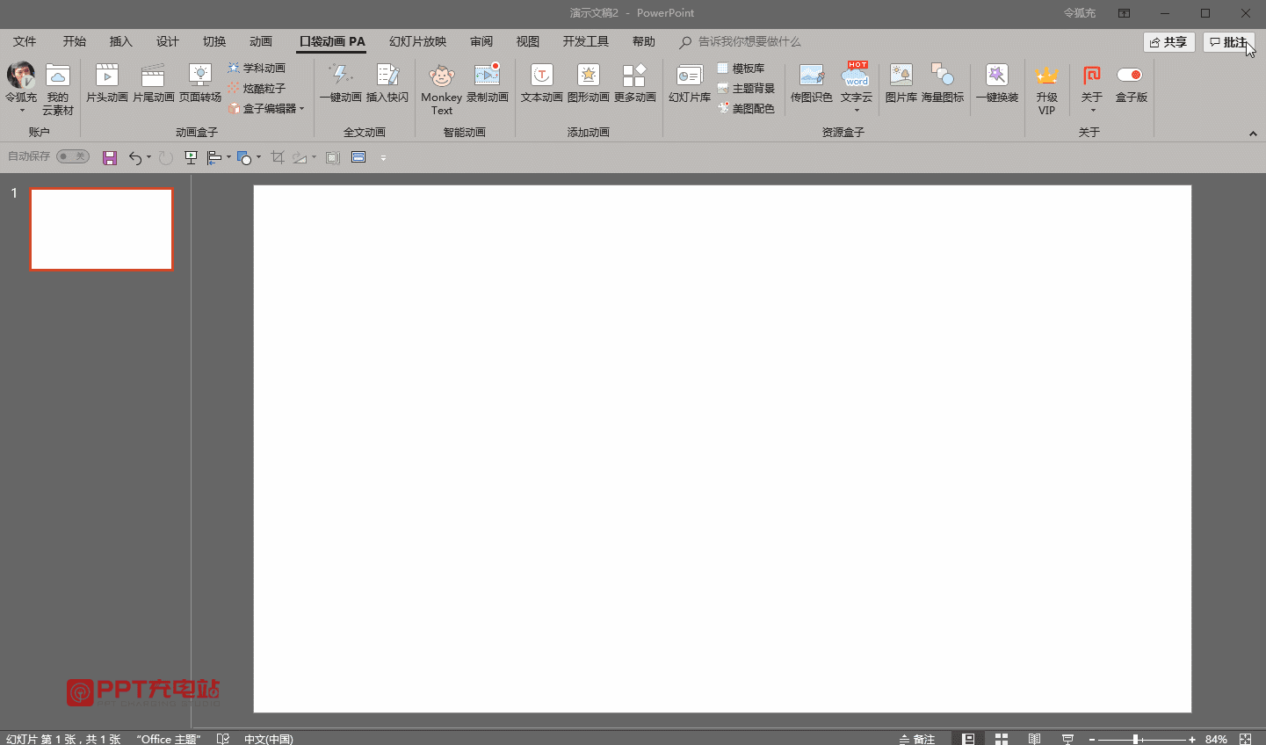
Task: Switch to normal view in status bar
Action: tap(968, 739)
